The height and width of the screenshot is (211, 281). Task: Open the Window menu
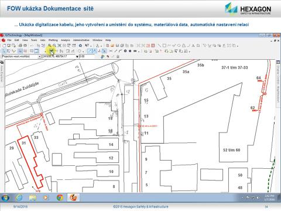pyautogui.click(x=97, y=40)
